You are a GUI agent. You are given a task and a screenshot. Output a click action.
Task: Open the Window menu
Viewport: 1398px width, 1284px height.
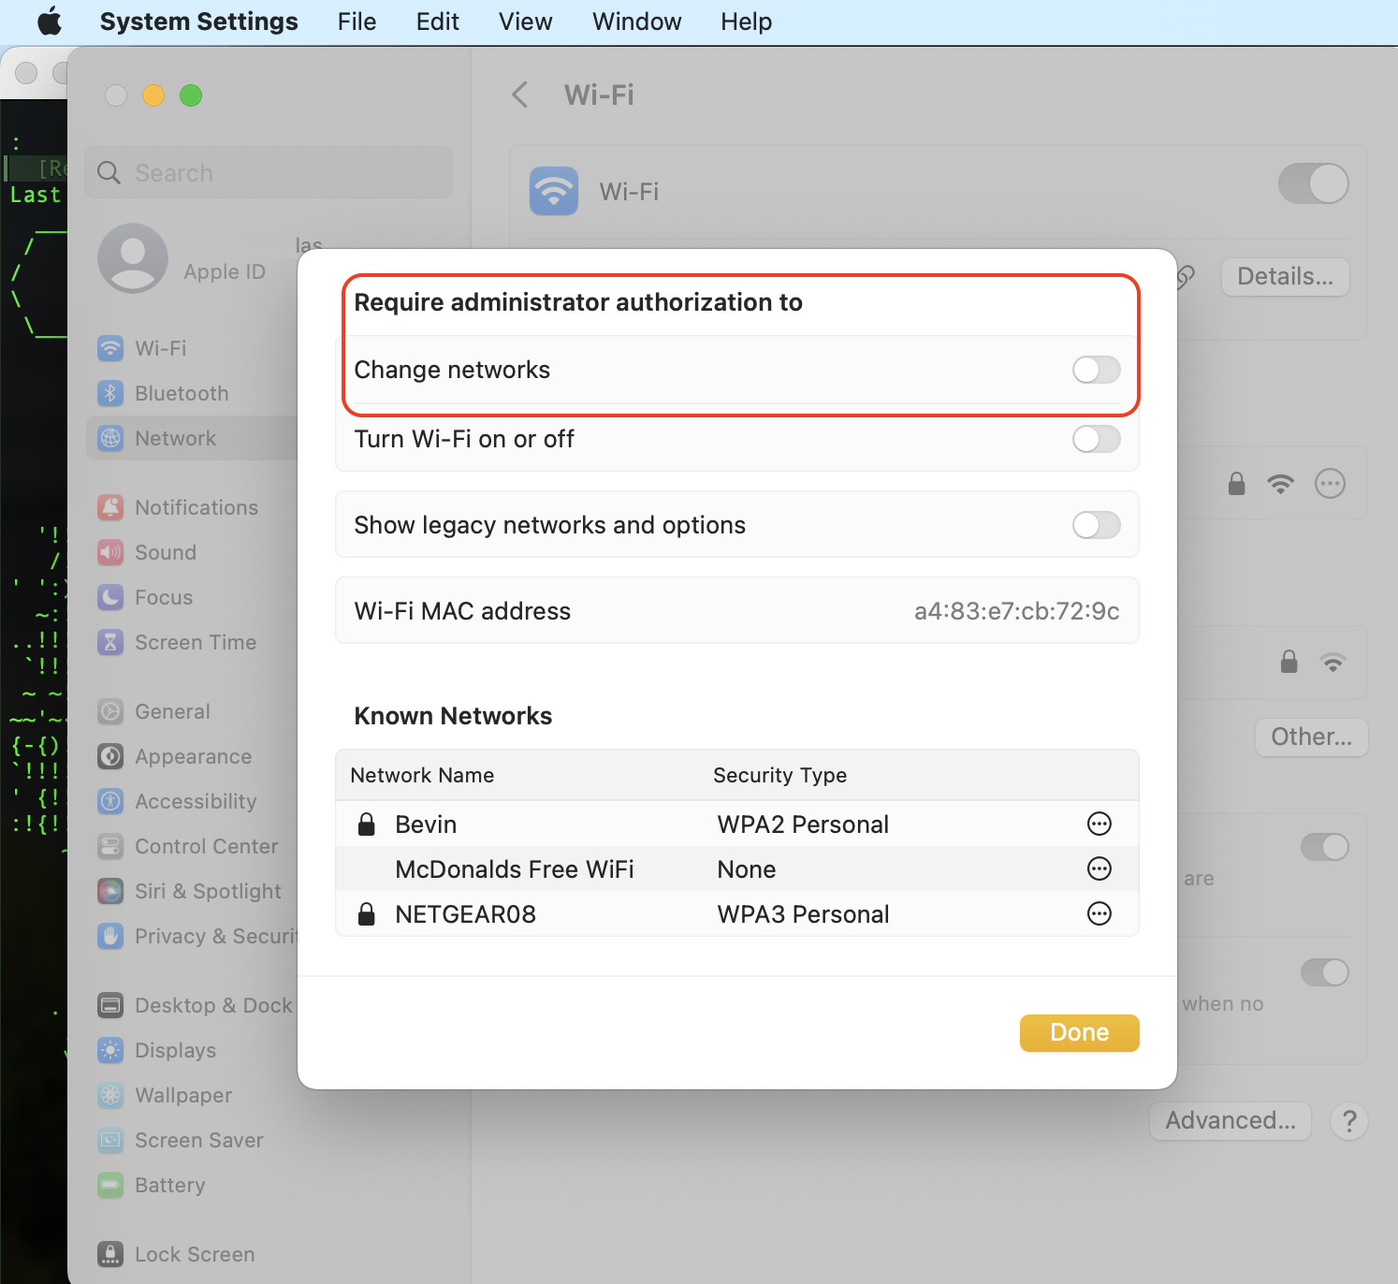pyautogui.click(x=636, y=22)
